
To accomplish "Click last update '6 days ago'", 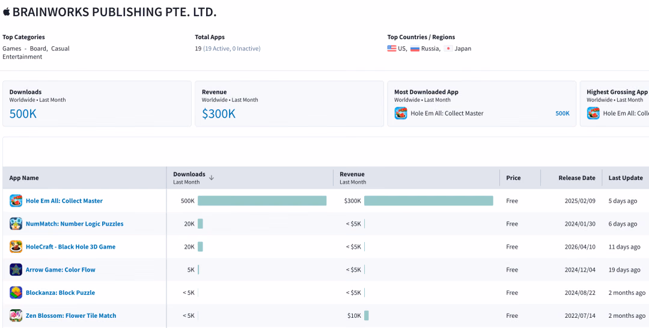I will pyautogui.click(x=623, y=223).
